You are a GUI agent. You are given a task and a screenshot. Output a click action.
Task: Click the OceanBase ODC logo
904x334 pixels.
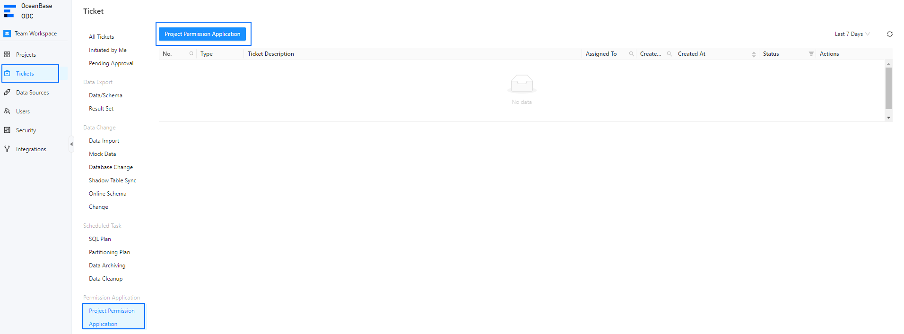point(28,11)
